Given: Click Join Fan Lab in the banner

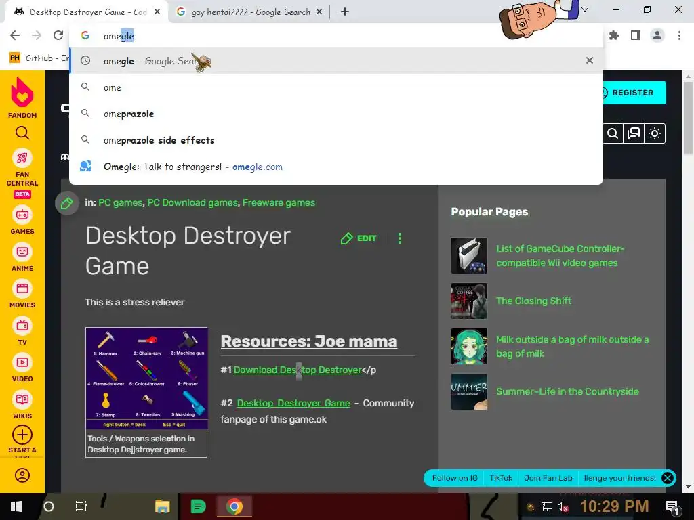Looking at the screenshot, I should 548,478.
